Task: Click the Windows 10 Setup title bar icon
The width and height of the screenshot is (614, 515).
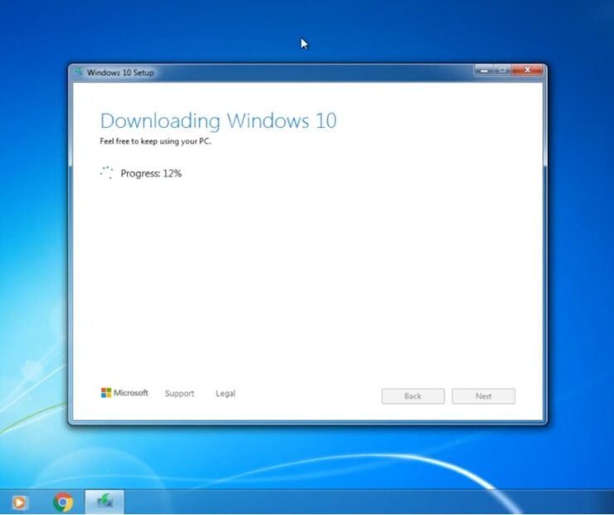Action: [79, 71]
